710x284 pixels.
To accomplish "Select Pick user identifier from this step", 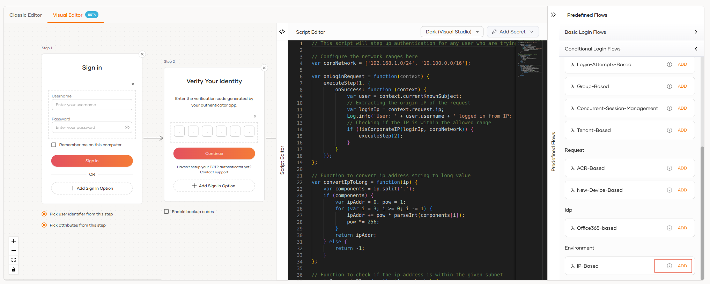I will (x=44, y=214).
